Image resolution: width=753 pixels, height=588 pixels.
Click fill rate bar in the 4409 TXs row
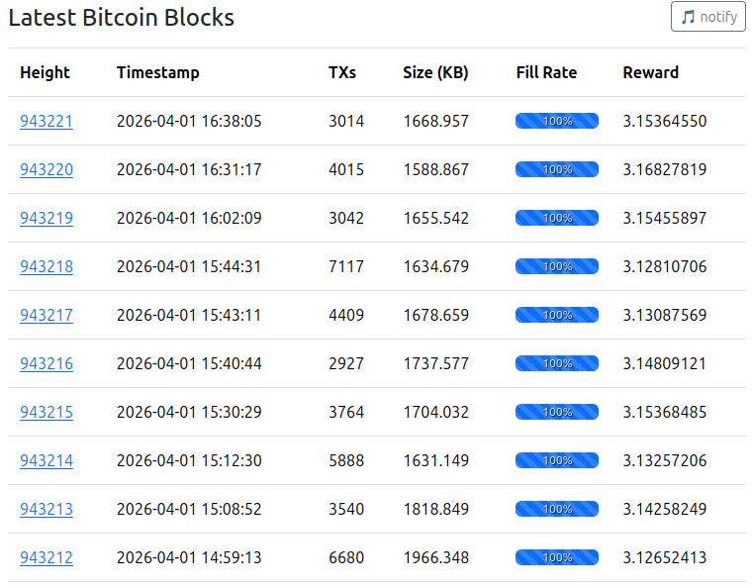pos(557,315)
